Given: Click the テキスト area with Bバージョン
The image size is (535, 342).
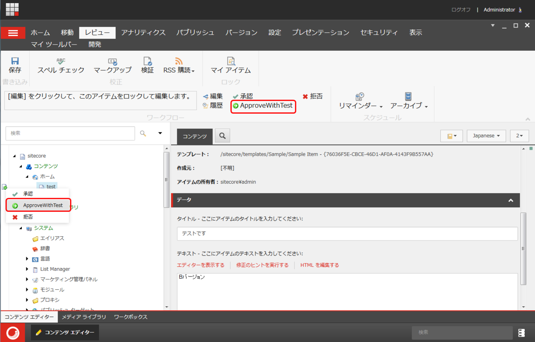Looking at the screenshot, I should coord(347,292).
